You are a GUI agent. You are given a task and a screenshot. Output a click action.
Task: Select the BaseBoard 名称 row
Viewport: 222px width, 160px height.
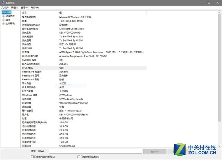click(x=84, y=79)
